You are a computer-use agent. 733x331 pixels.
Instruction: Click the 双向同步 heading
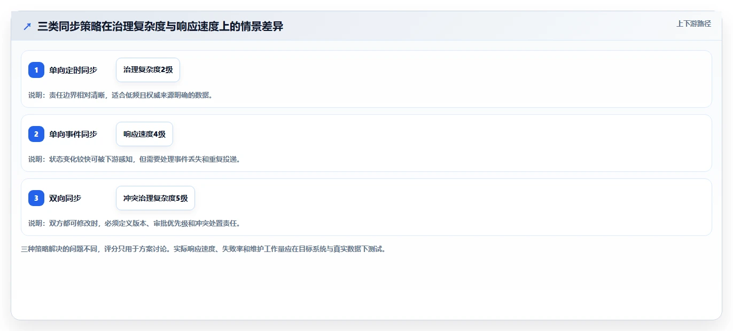tap(65, 198)
